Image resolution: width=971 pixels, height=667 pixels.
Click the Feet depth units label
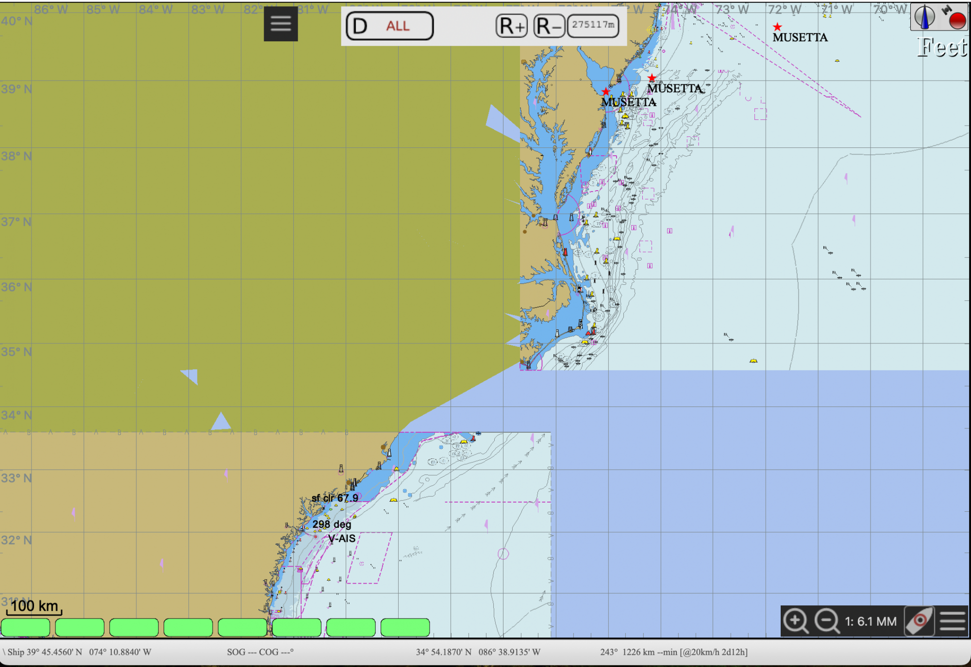942,48
